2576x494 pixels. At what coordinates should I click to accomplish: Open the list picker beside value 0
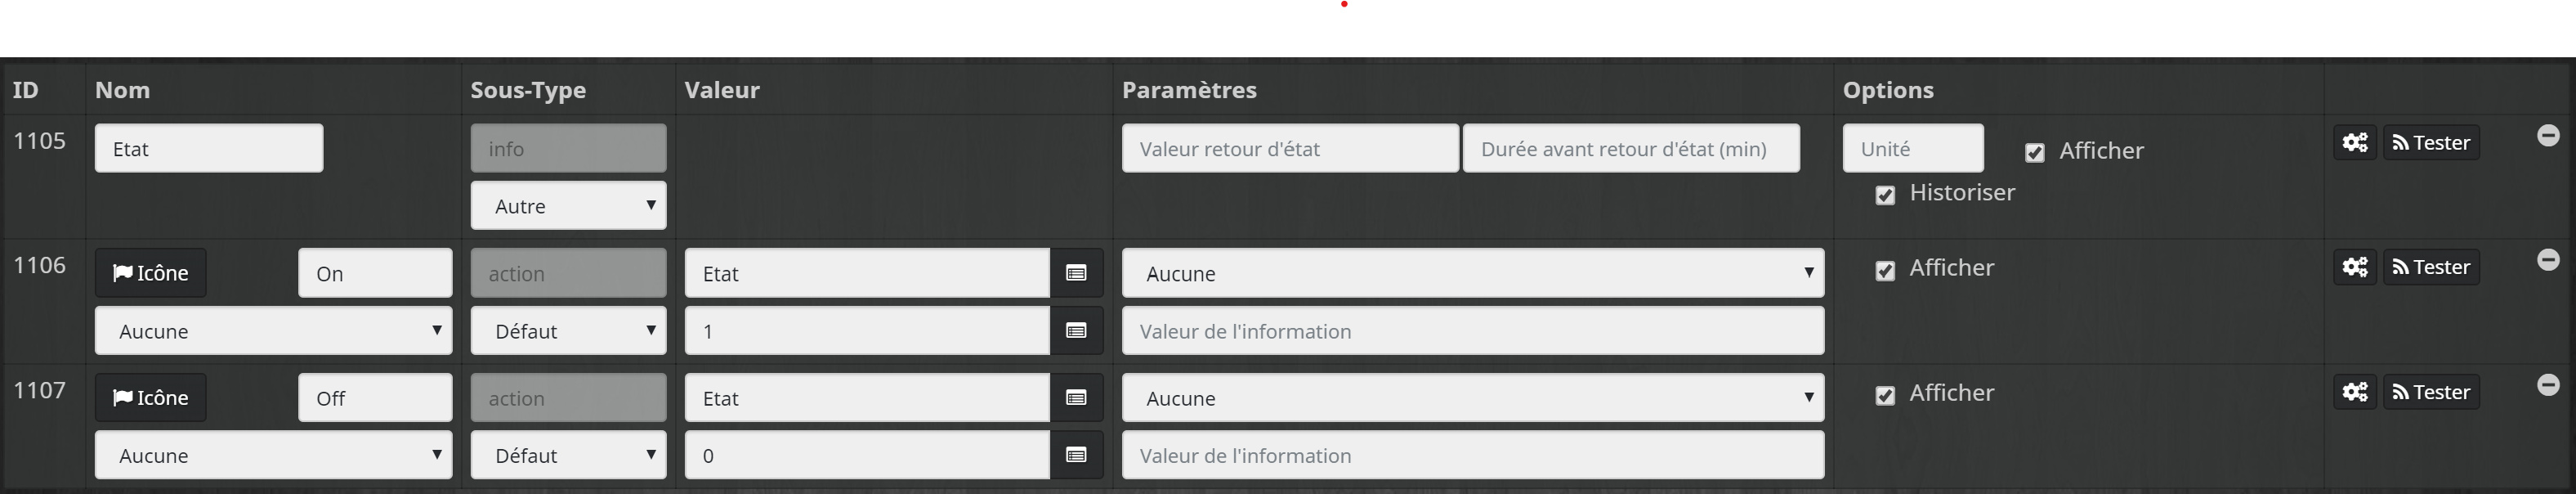1076,455
